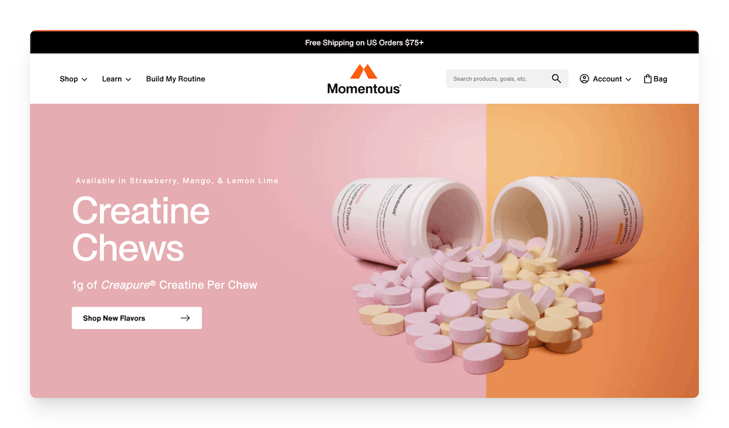The width and height of the screenshot is (729, 428).
Task: Click the Account user profile icon
Action: (x=585, y=79)
